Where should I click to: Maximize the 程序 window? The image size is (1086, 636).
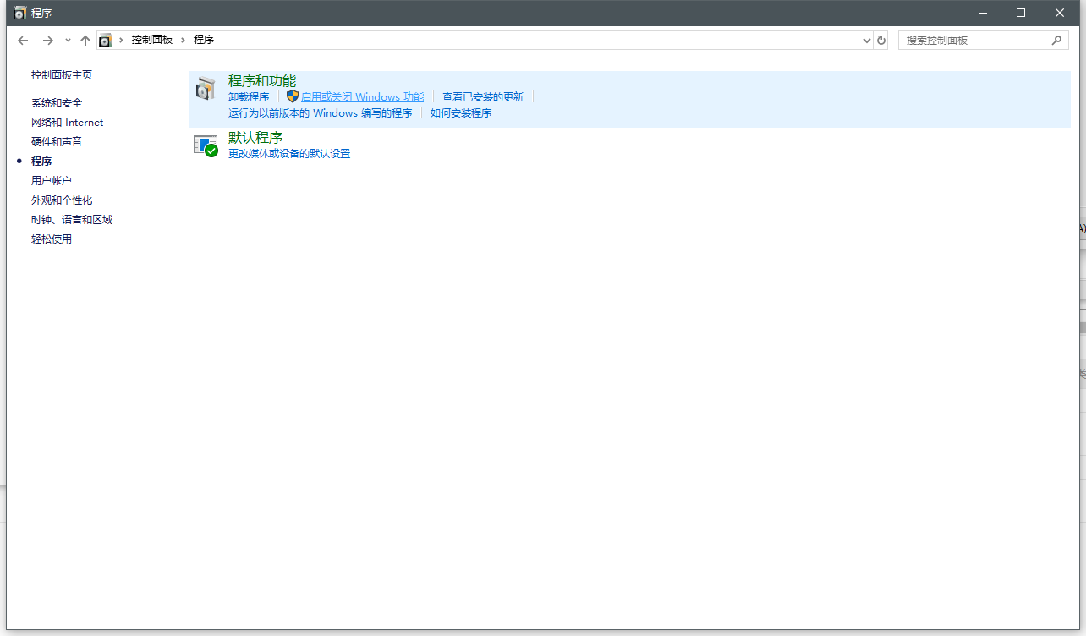coord(1021,13)
